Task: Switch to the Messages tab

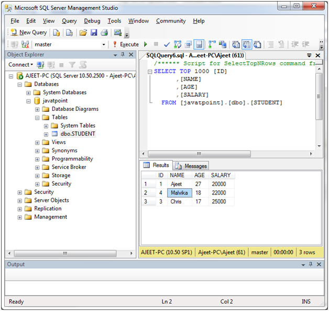Action: 191,166
